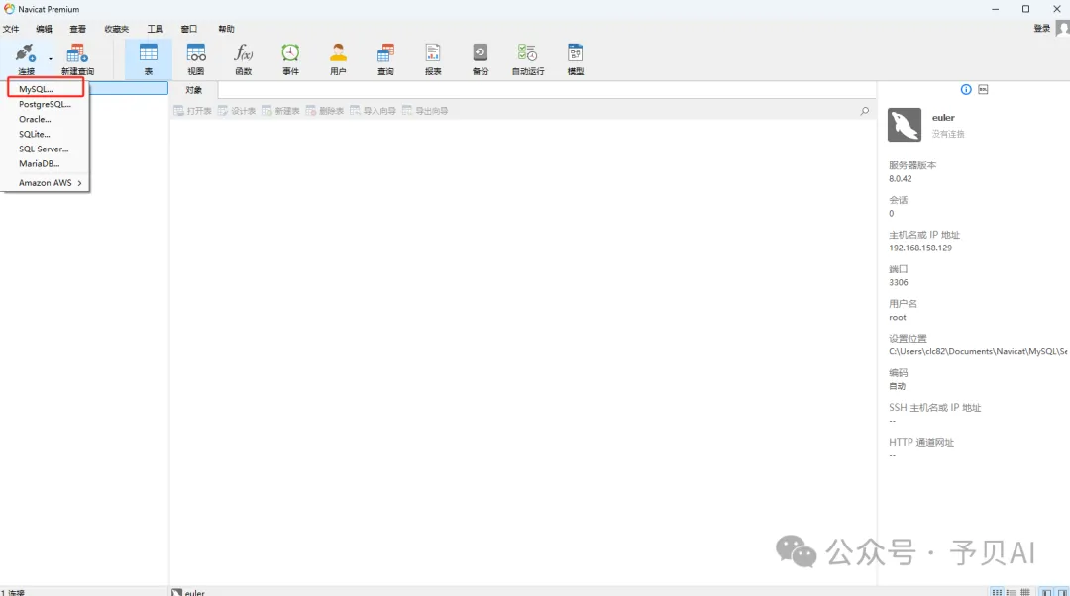The width and height of the screenshot is (1070, 596).
Task: Open the dropdown arrow beside 连接
Action: (51, 59)
